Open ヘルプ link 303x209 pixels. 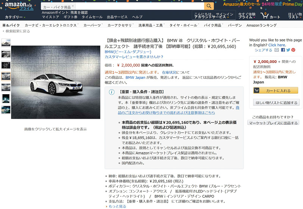coord(137,17)
